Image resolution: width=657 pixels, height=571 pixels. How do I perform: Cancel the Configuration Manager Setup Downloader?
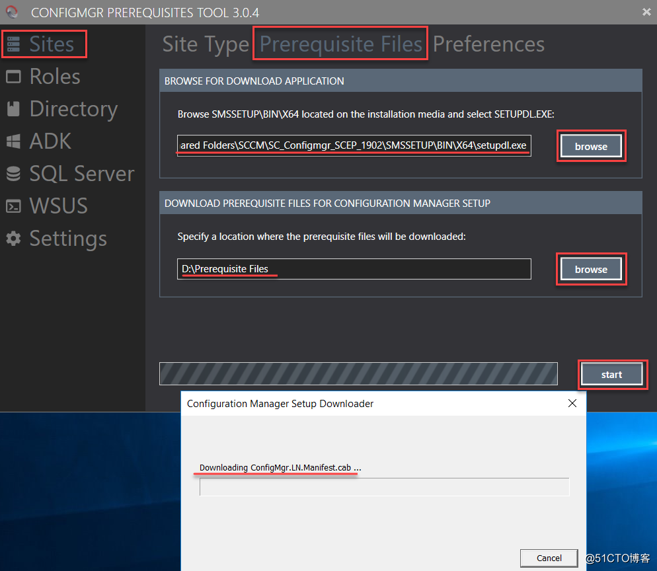pos(549,558)
